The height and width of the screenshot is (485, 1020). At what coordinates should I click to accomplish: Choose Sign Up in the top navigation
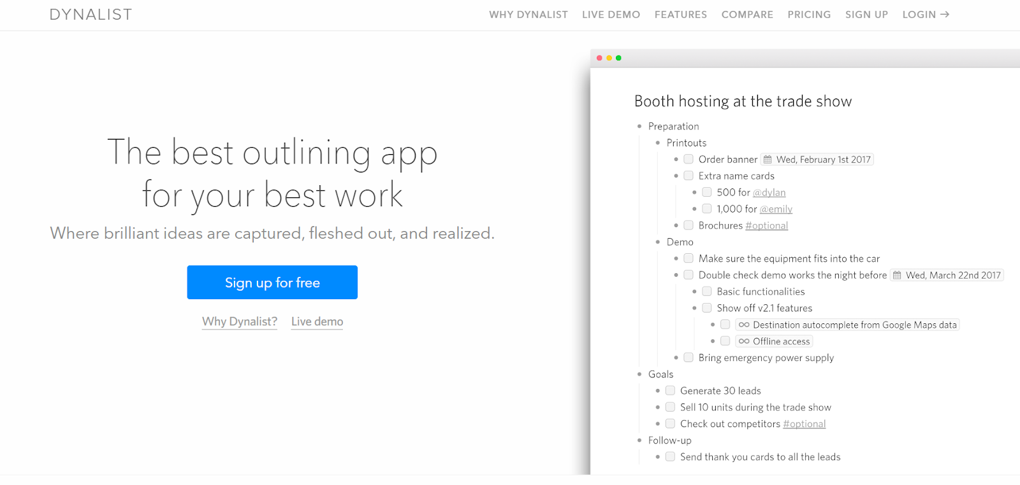point(866,15)
